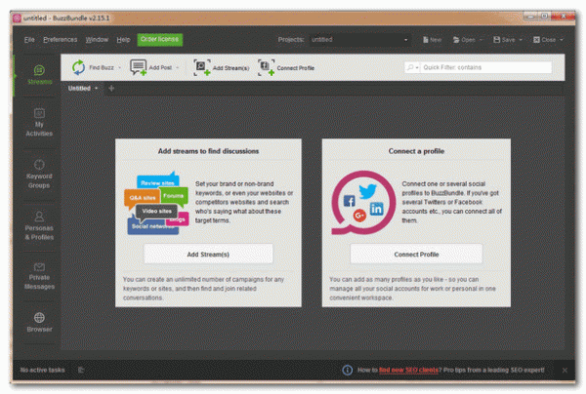The width and height of the screenshot is (586, 394).
Task: Click the Save project button
Action: 504,40
